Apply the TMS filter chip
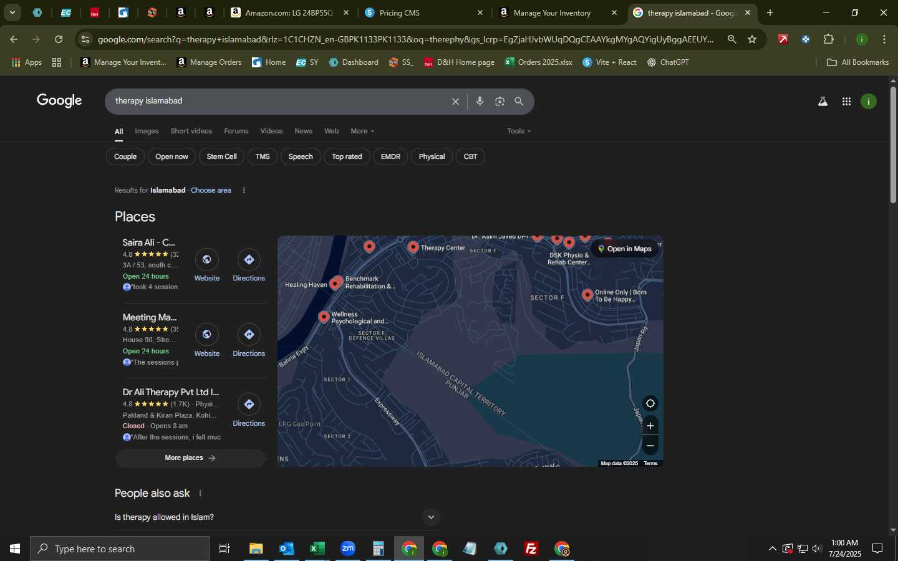This screenshot has width=898, height=561. [263, 156]
